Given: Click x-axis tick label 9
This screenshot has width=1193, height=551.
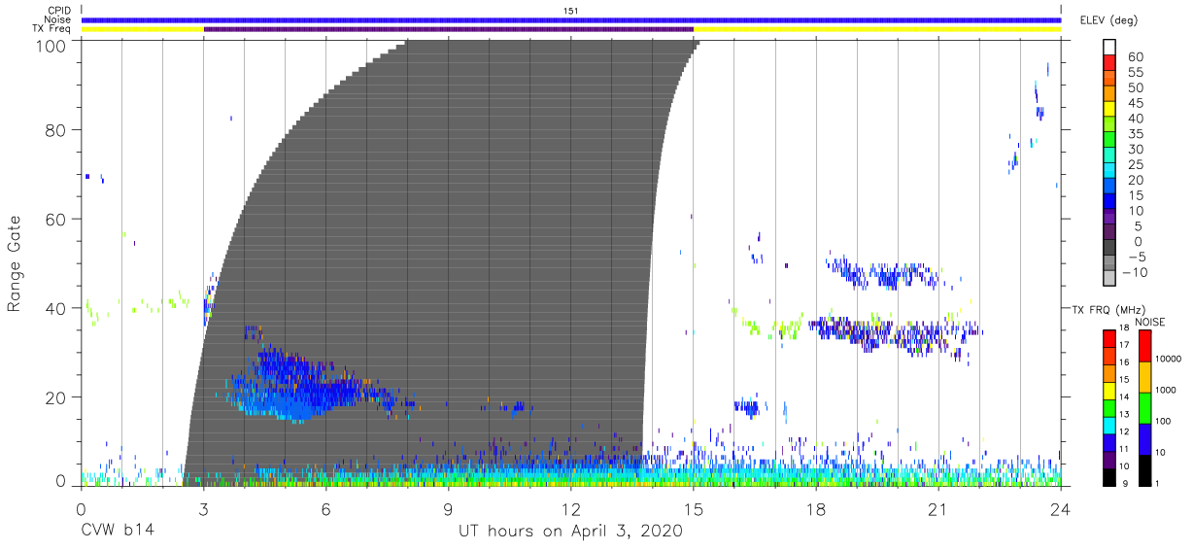Looking at the screenshot, I should coord(448,509).
